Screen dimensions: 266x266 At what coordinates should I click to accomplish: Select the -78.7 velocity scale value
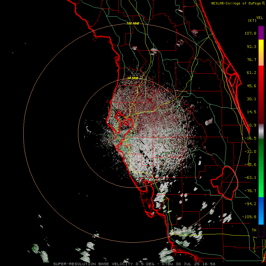pyautogui.click(x=250, y=191)
